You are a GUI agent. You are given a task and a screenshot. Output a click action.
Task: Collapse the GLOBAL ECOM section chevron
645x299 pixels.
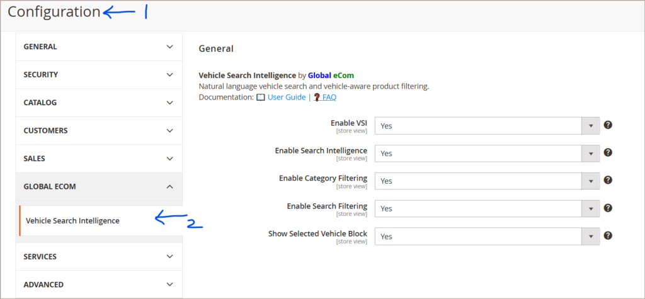click(x=170, y=186)
